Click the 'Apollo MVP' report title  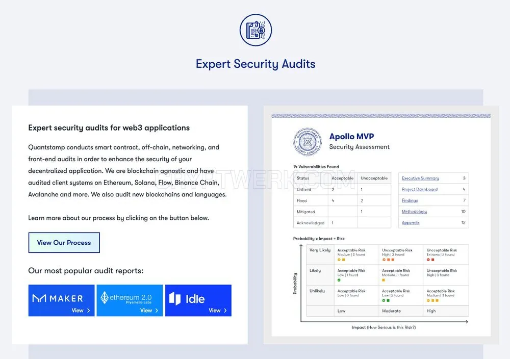351,136
